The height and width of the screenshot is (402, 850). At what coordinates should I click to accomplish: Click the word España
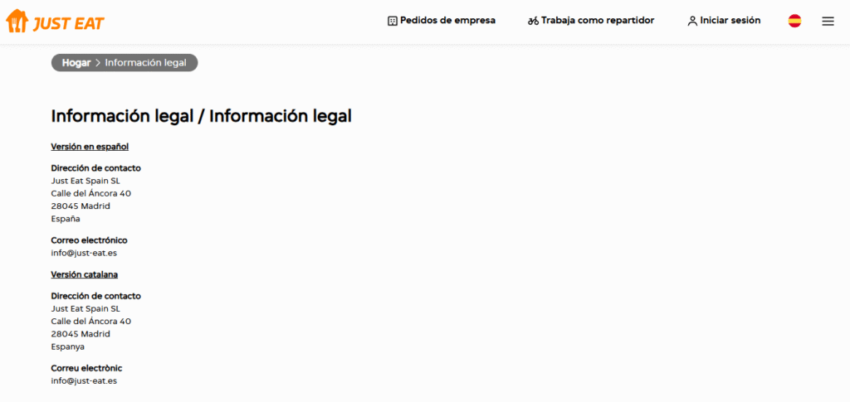pyautogui.click(x=66, y=219)
